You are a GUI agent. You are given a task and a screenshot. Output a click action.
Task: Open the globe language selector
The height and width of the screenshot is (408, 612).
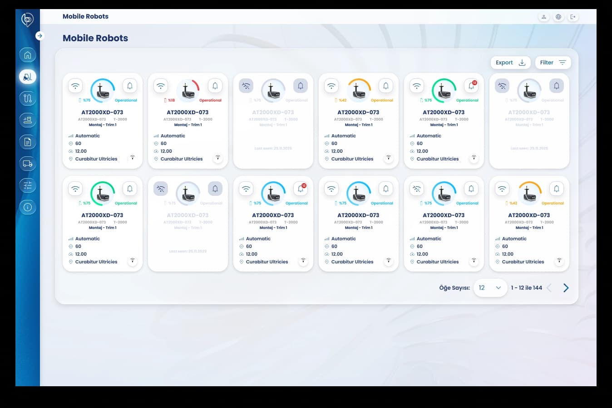(558, 17)
